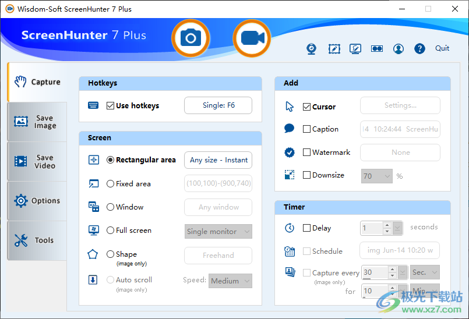Click the hotkeys keyboard icon
Image resolution: width=469 pixels, height=319 pixels.
click(x=93, y=105)
